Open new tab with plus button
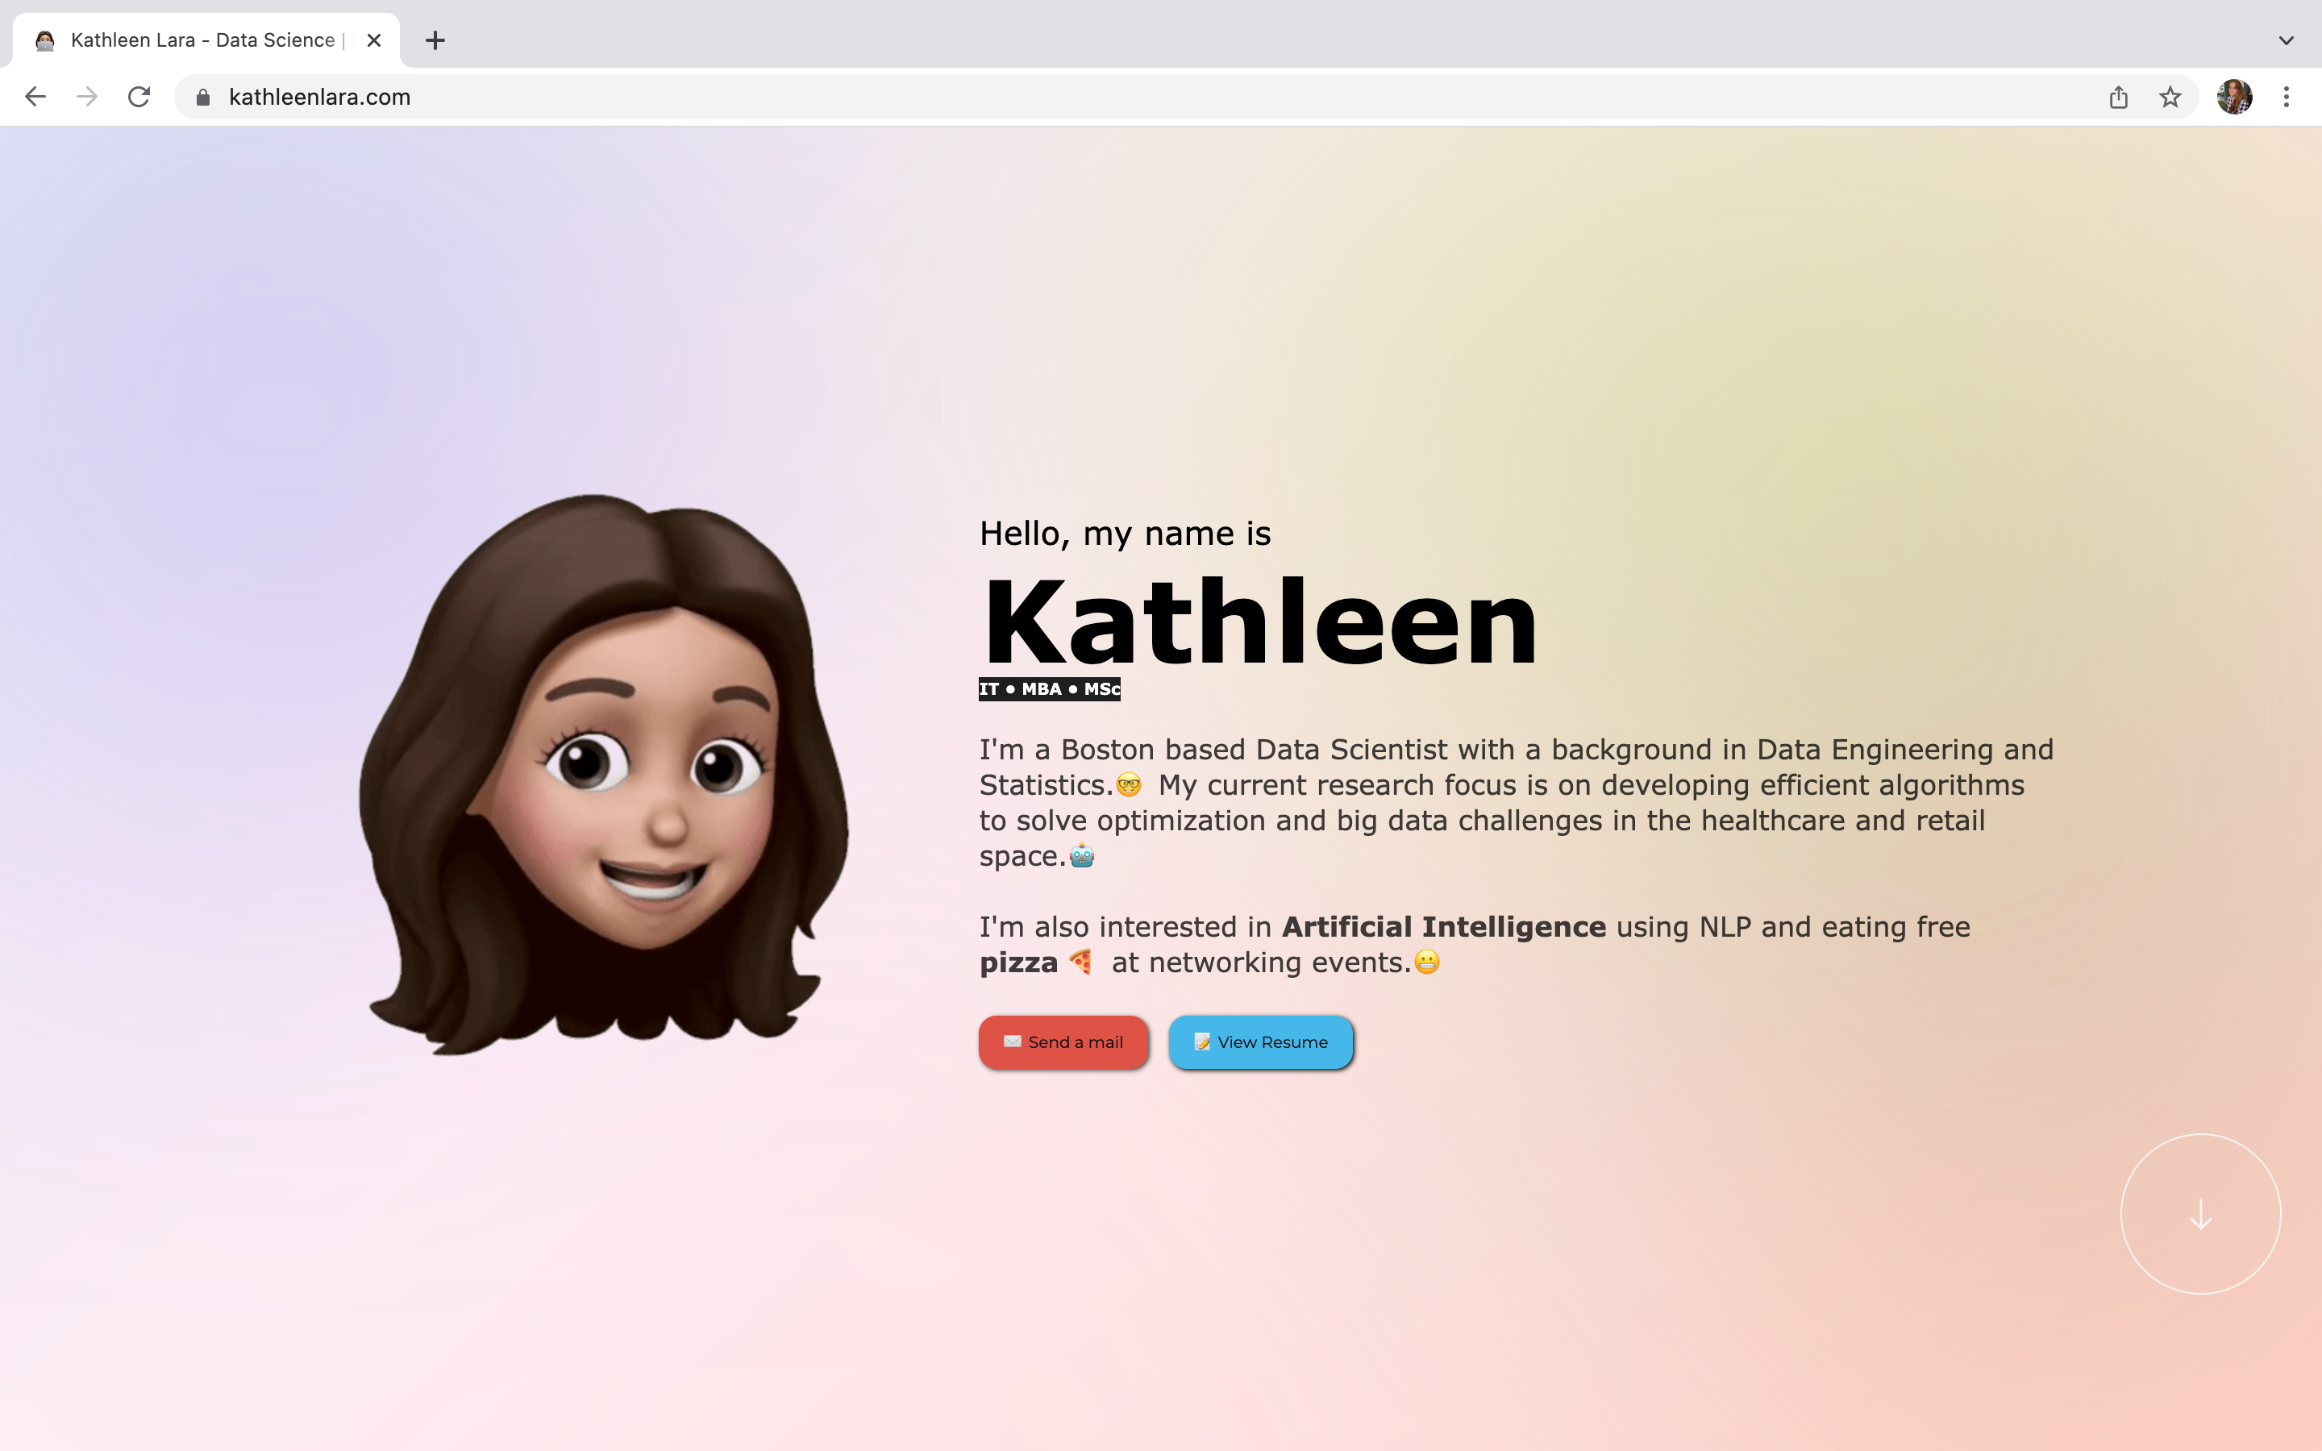 435,40
